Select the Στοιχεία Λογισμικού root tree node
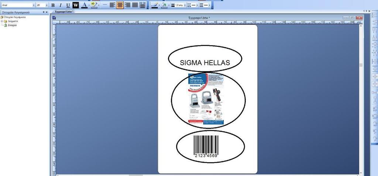 (15, 17)
